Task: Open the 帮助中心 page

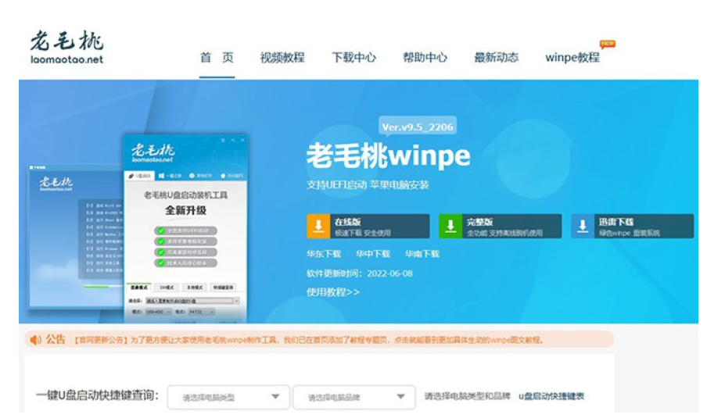Action: [x=425, y=58]
